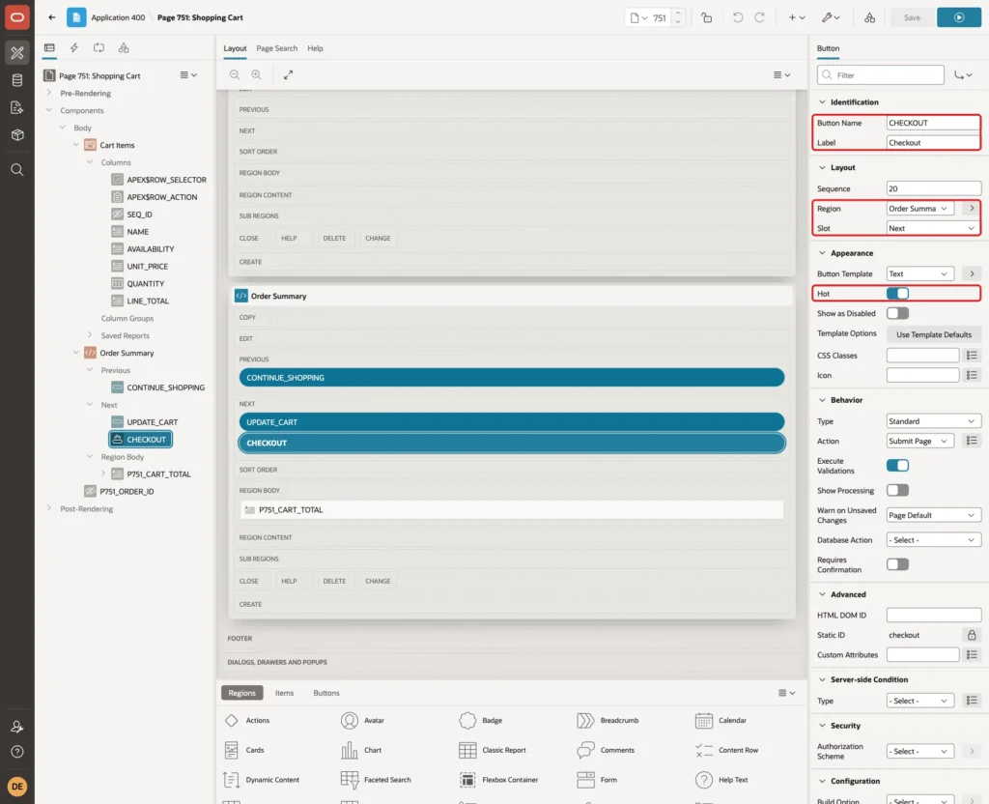Open SQL Workshop database icon in sidebar
989x804 pixels.
pyautogui.click(x=17, y=80)
